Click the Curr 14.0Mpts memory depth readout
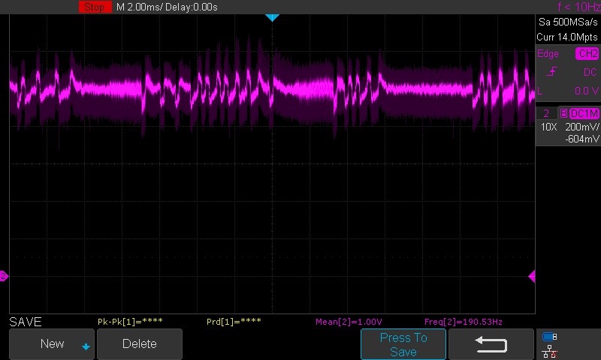Screen dimensions: 601x360 click(567, 37)
